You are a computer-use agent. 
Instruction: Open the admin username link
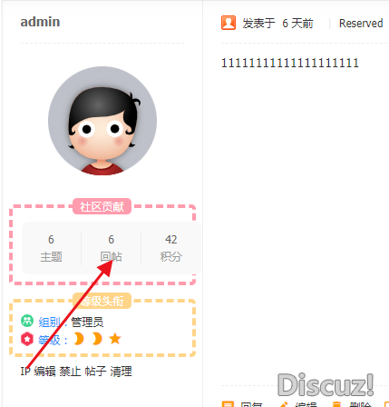click(x=40, y=22)
